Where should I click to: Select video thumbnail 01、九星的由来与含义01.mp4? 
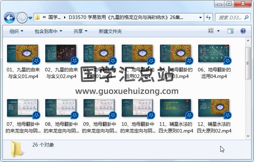22,53
